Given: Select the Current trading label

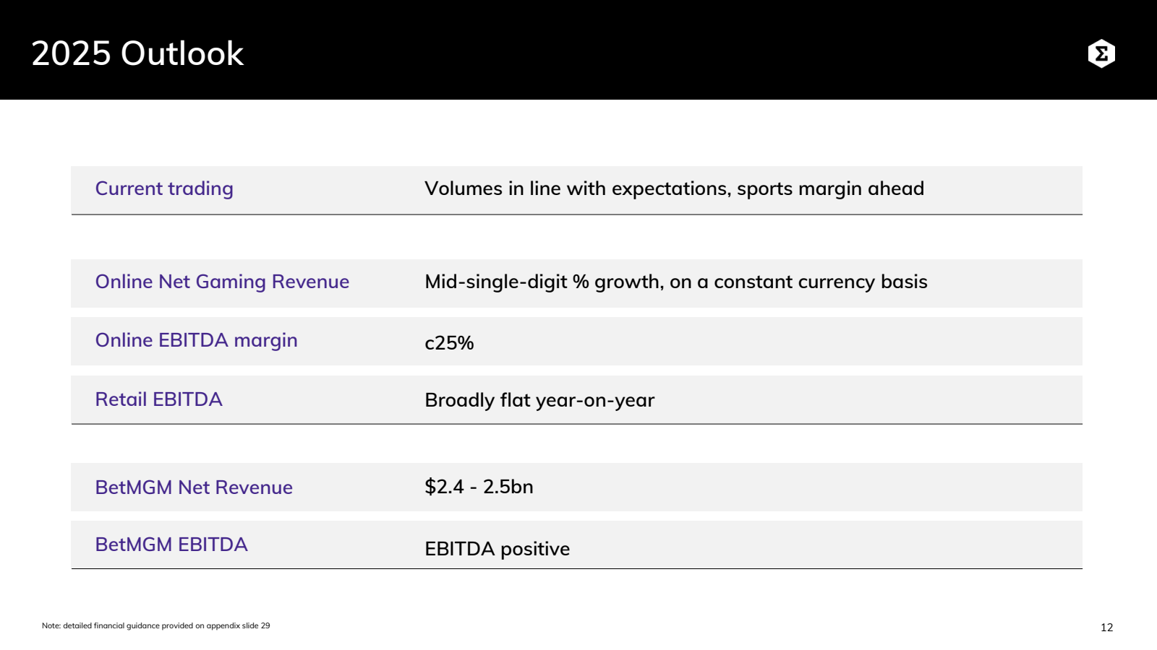Looking at the screenshot, I should point(164,188).
